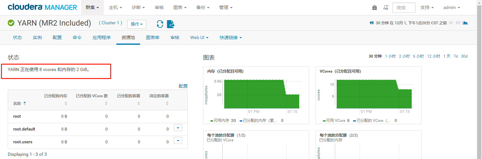Click the 每个池的分配额 (1/2) chart title
482x159 pixels.
pyautogui.click(x=226, y=135)
